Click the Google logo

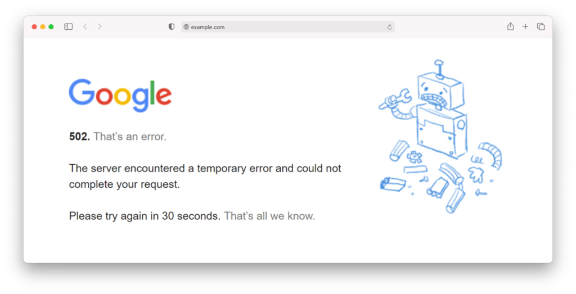120,94
